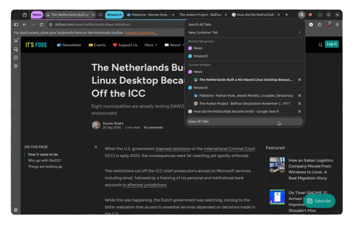Screen dimensions: 353x225
Task: Reload the current page
Action: 41,25
